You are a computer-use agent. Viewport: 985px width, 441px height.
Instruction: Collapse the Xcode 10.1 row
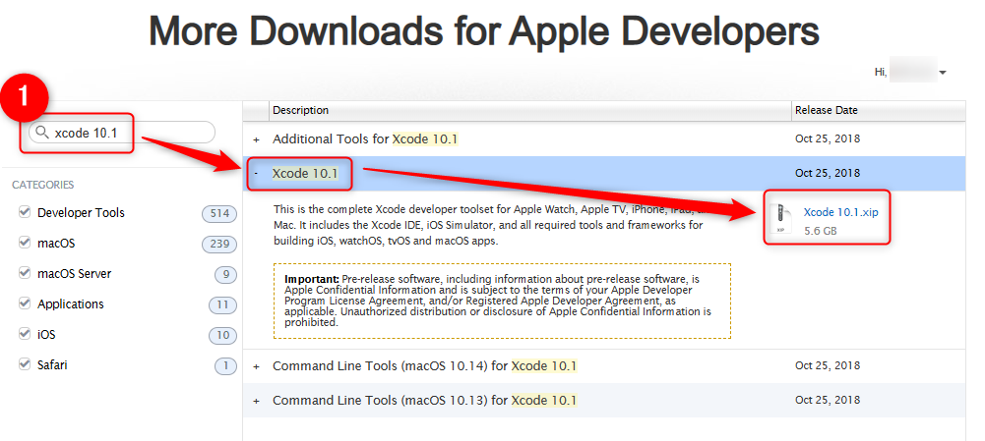tap(256, 173)
